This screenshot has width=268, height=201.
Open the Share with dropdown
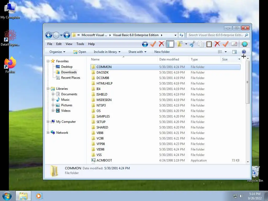pos(137,52)
